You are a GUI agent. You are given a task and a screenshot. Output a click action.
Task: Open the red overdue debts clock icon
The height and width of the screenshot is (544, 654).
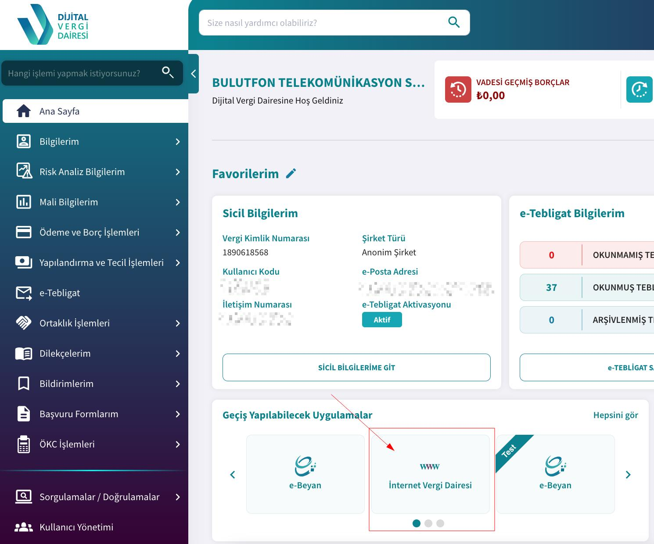point(458,89)
